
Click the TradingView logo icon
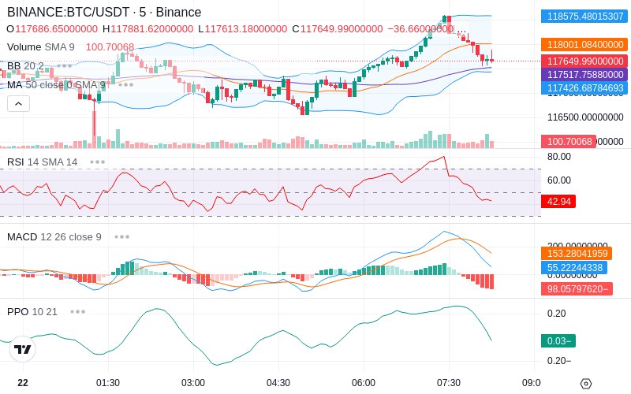[23, 349]
